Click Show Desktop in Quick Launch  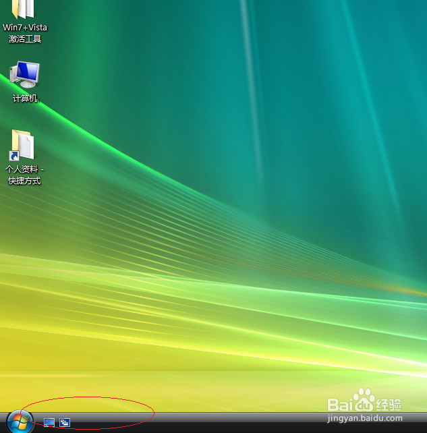point(49,422)
